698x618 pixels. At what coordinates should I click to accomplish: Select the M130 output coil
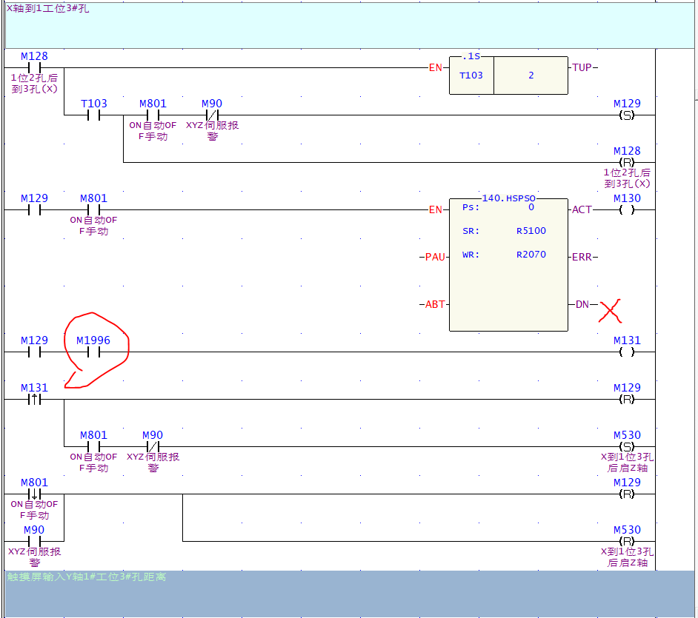(x=626, y=209)
